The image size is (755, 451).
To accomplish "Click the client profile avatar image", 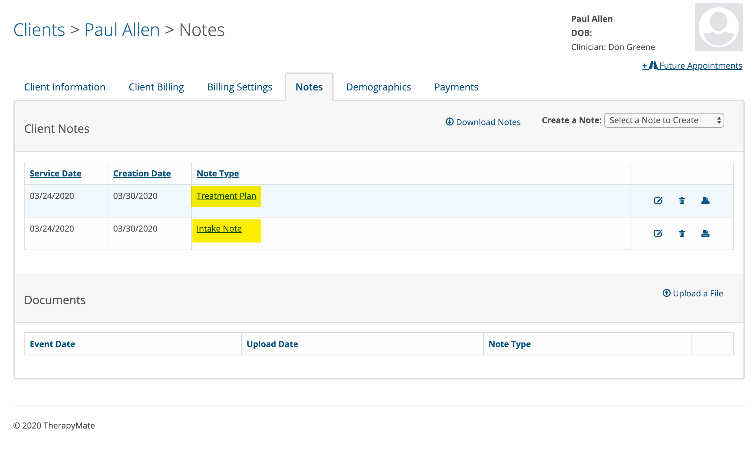I will tap(718, 27).
